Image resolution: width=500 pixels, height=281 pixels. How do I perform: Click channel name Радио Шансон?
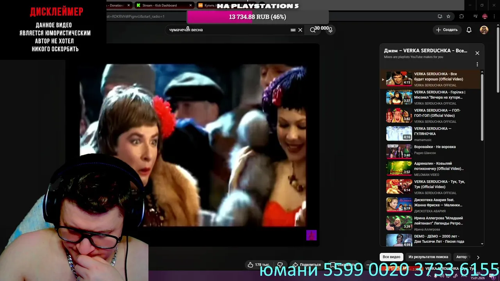point(425,153)
